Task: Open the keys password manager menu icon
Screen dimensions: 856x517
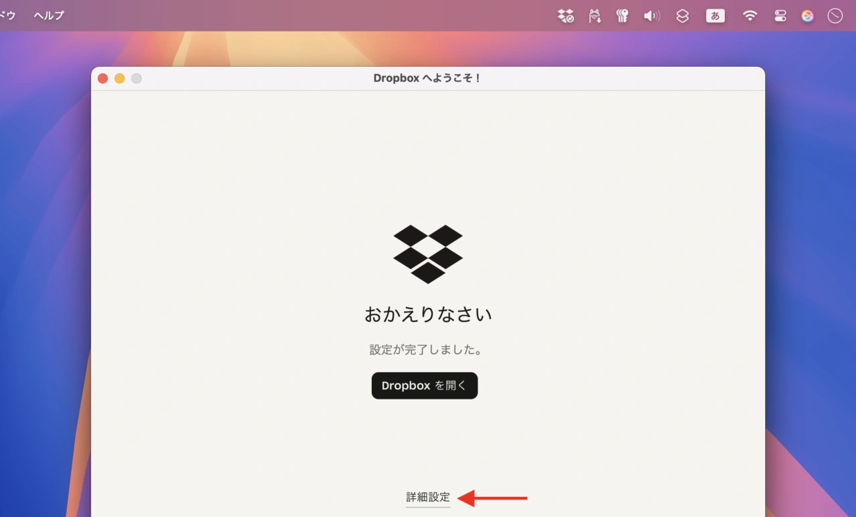Action: pos(623,16)
